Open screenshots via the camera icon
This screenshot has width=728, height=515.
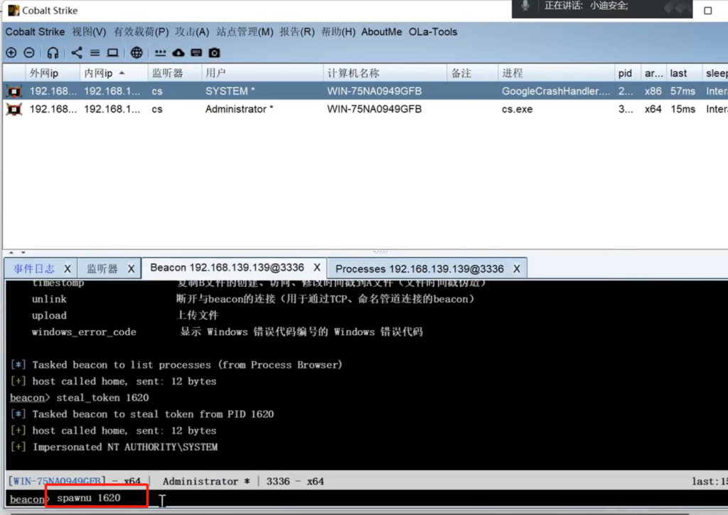point(215,53)
